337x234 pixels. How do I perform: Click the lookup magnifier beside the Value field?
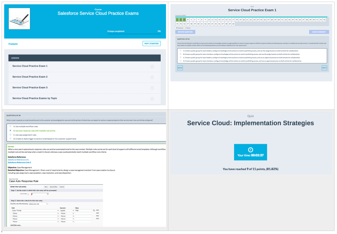pos(94,210)
